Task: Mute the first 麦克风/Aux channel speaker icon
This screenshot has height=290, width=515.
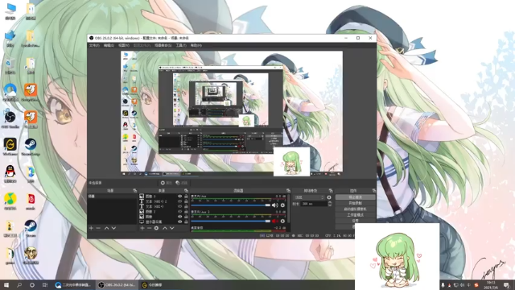Action: [x=275, y=205]
